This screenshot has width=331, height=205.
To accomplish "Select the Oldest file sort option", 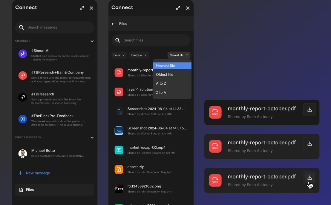I will click(x=164, y=74).
